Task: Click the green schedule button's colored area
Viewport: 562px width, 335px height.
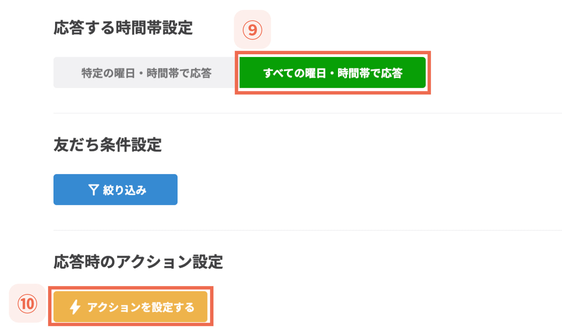Action: pos(333,72)
